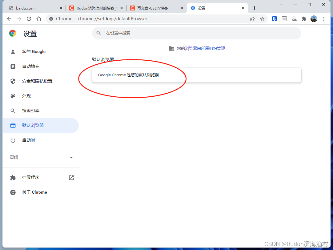The height and width of the screenshot is (250, 333).
Task: Open the tab search chevron
Action: click(x=281, y=5)
